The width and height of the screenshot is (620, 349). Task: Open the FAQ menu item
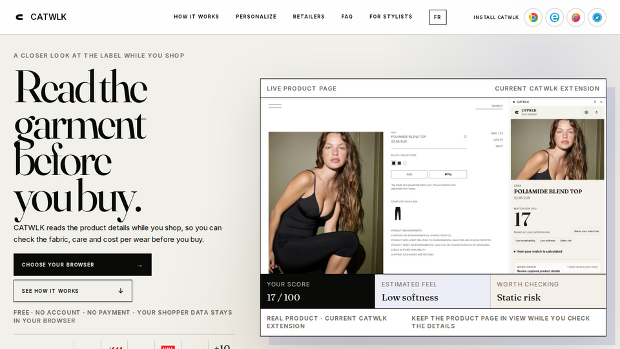click(x=347, y=17)
